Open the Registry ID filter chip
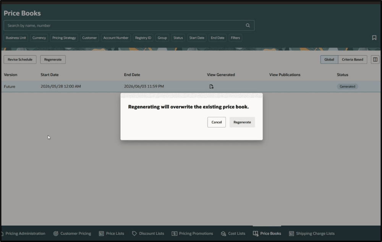The image size is (382, 242). point(143,38)
